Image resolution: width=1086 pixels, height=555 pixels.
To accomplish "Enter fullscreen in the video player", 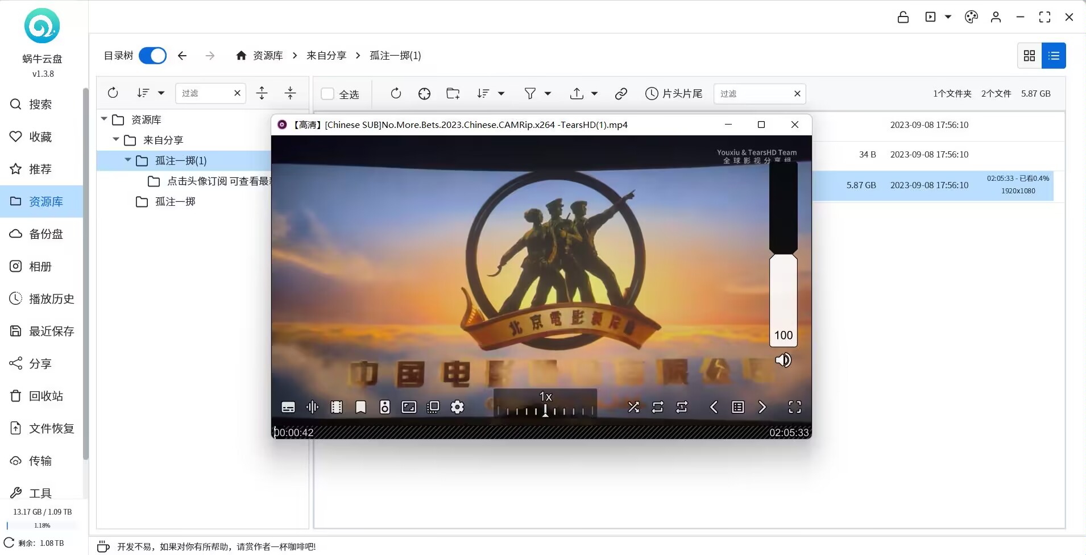I will pos(795,407).
